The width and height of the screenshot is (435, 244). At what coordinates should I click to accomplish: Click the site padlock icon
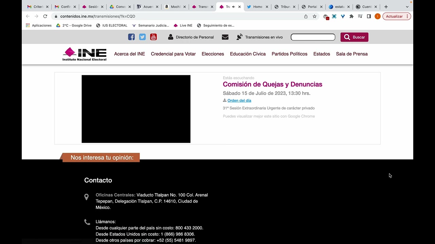pos(55,16)
